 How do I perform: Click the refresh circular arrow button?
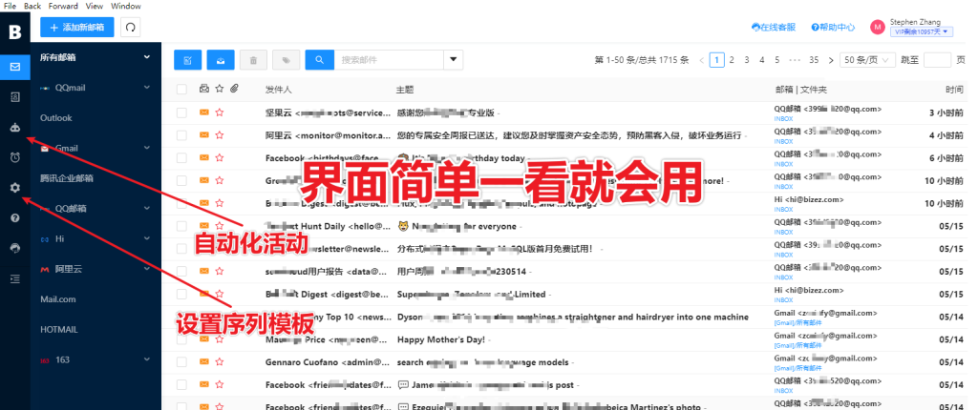click(x=130, y=28)
